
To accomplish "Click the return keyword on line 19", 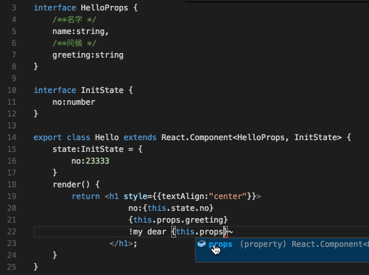I will click(85, 196).
